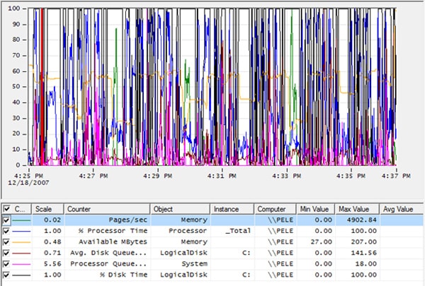
Task: Click the _Total instance cell
Action: tap(238, 231)
